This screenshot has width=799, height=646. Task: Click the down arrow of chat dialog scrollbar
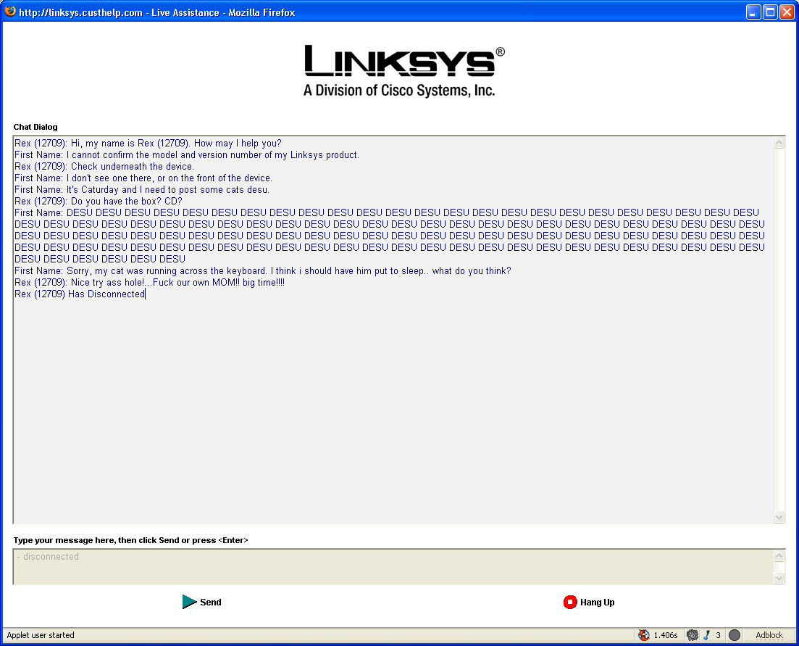pyautogui.click(x=779, y=517)
